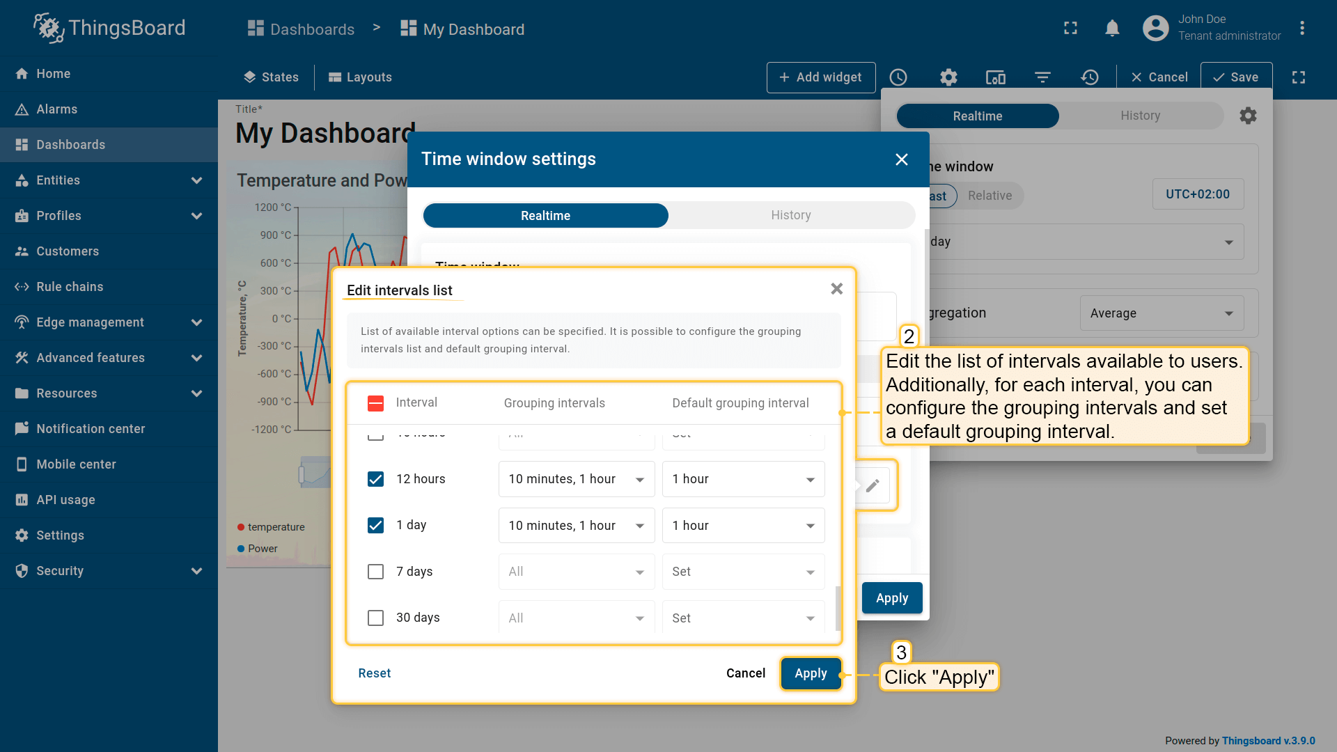Switch to History tab in Time window settings
Image resolution: width=1337 pixels, height=752 pixels.
click(790, 215)
